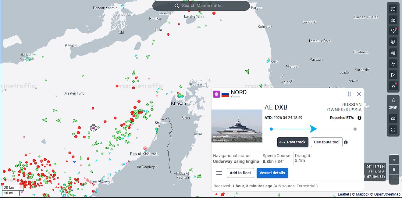Image resolution: width=402 pixels, height=198 pixels.
Task: Click the Search MarineTraffic field
Action: pos(201,6)
